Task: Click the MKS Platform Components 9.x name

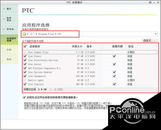Action: tap(44, 68)
